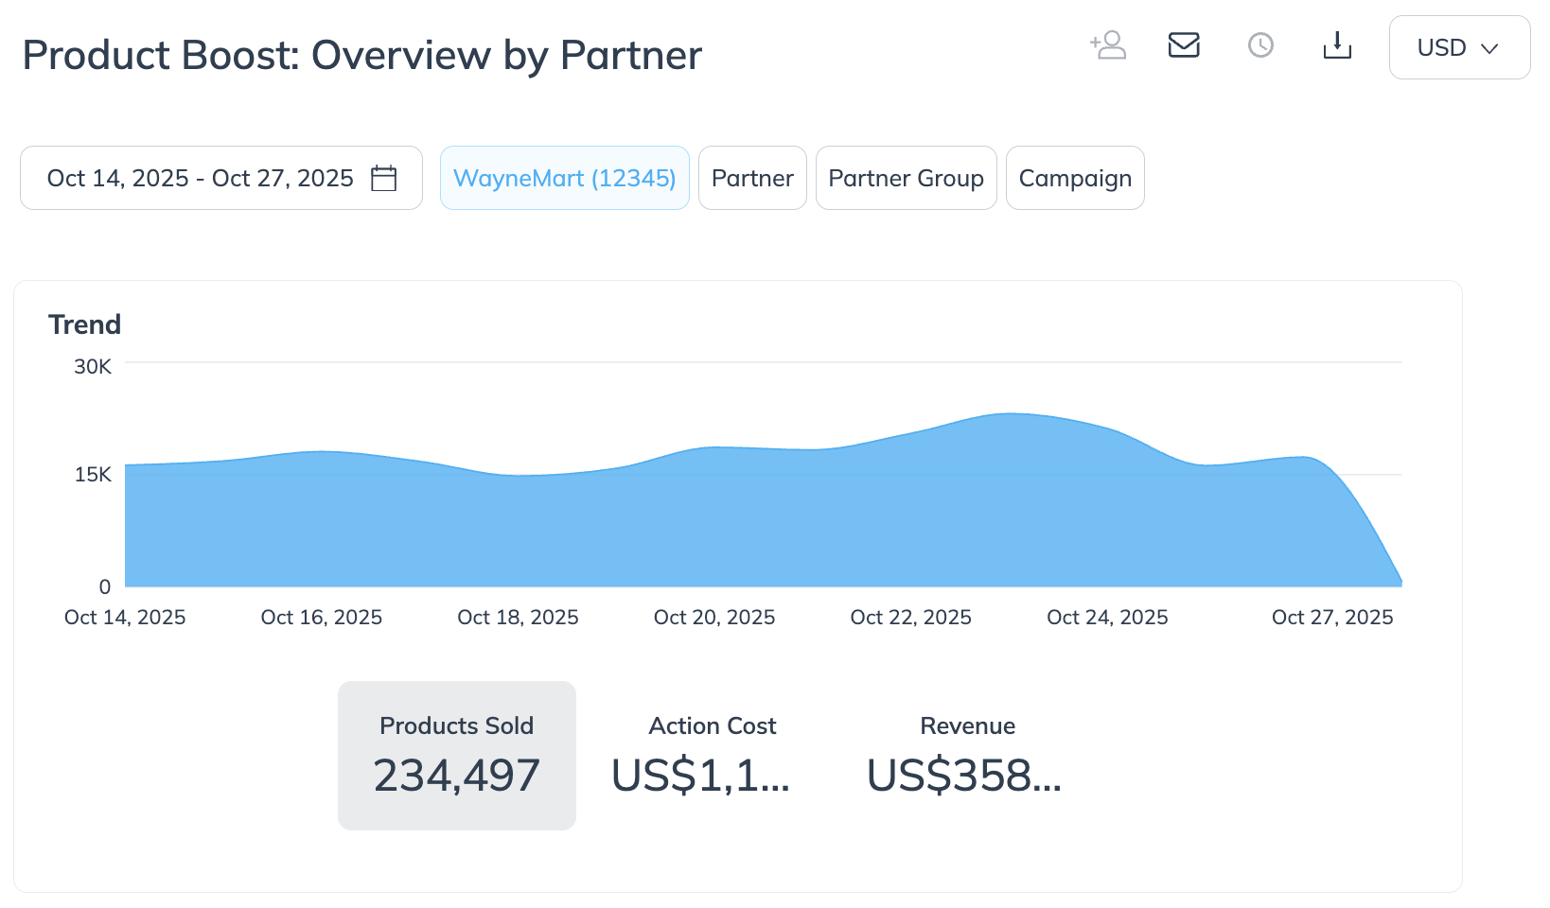Click the blue trend area at Oct 18
The image size is (1550, 908).
519,530
